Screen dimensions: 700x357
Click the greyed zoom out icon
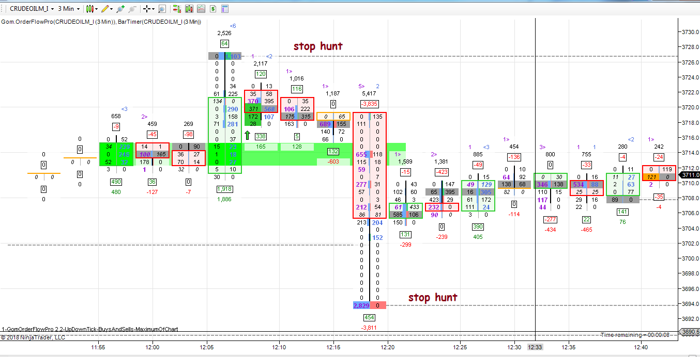[x=132, y=9]
